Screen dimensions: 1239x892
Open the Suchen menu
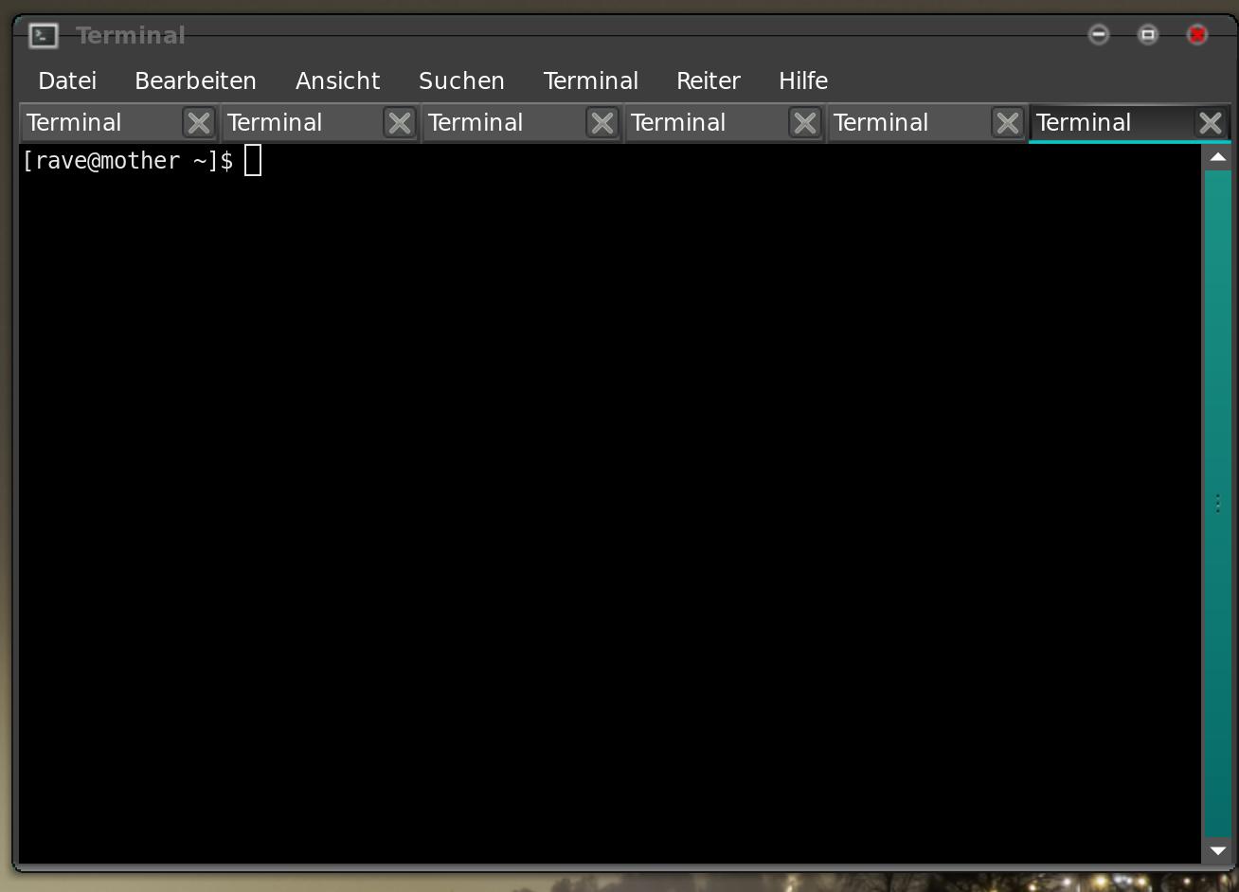tap(461, 80)
